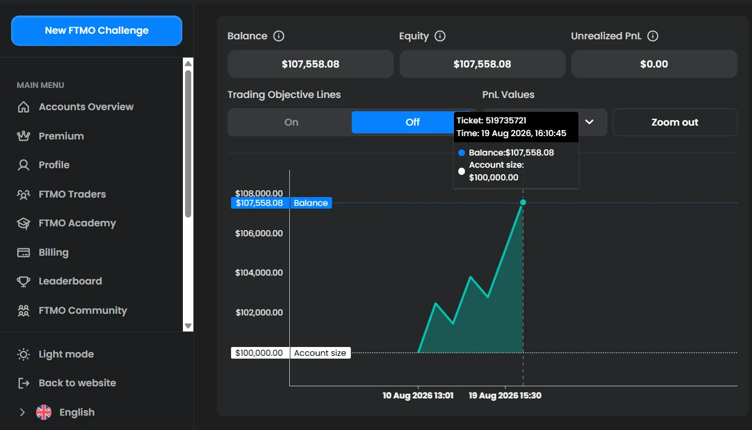Click the $102,000.00 axis label
Image resolution: width=752 pixels, height=430 pixels.
[259, 312]
